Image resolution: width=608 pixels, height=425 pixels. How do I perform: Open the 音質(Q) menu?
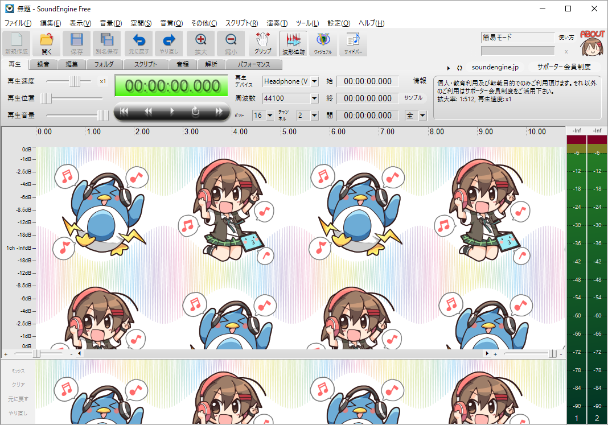pos(171,23)
